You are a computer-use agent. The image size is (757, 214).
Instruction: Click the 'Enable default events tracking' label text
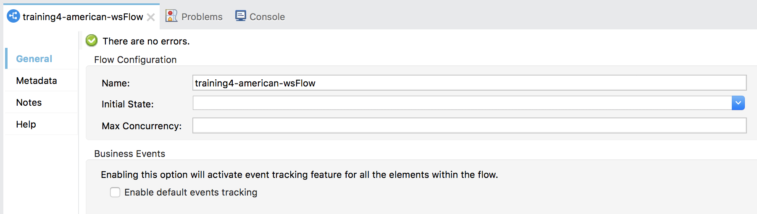(x=191, y=192)
